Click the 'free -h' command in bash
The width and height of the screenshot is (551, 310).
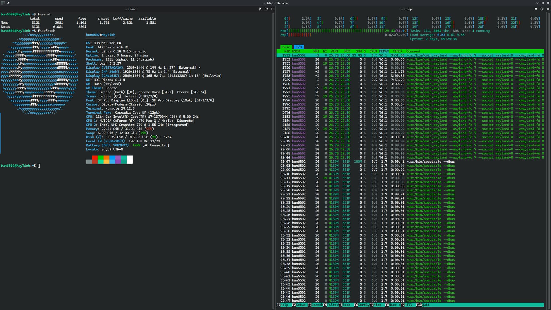pos(44,14)
